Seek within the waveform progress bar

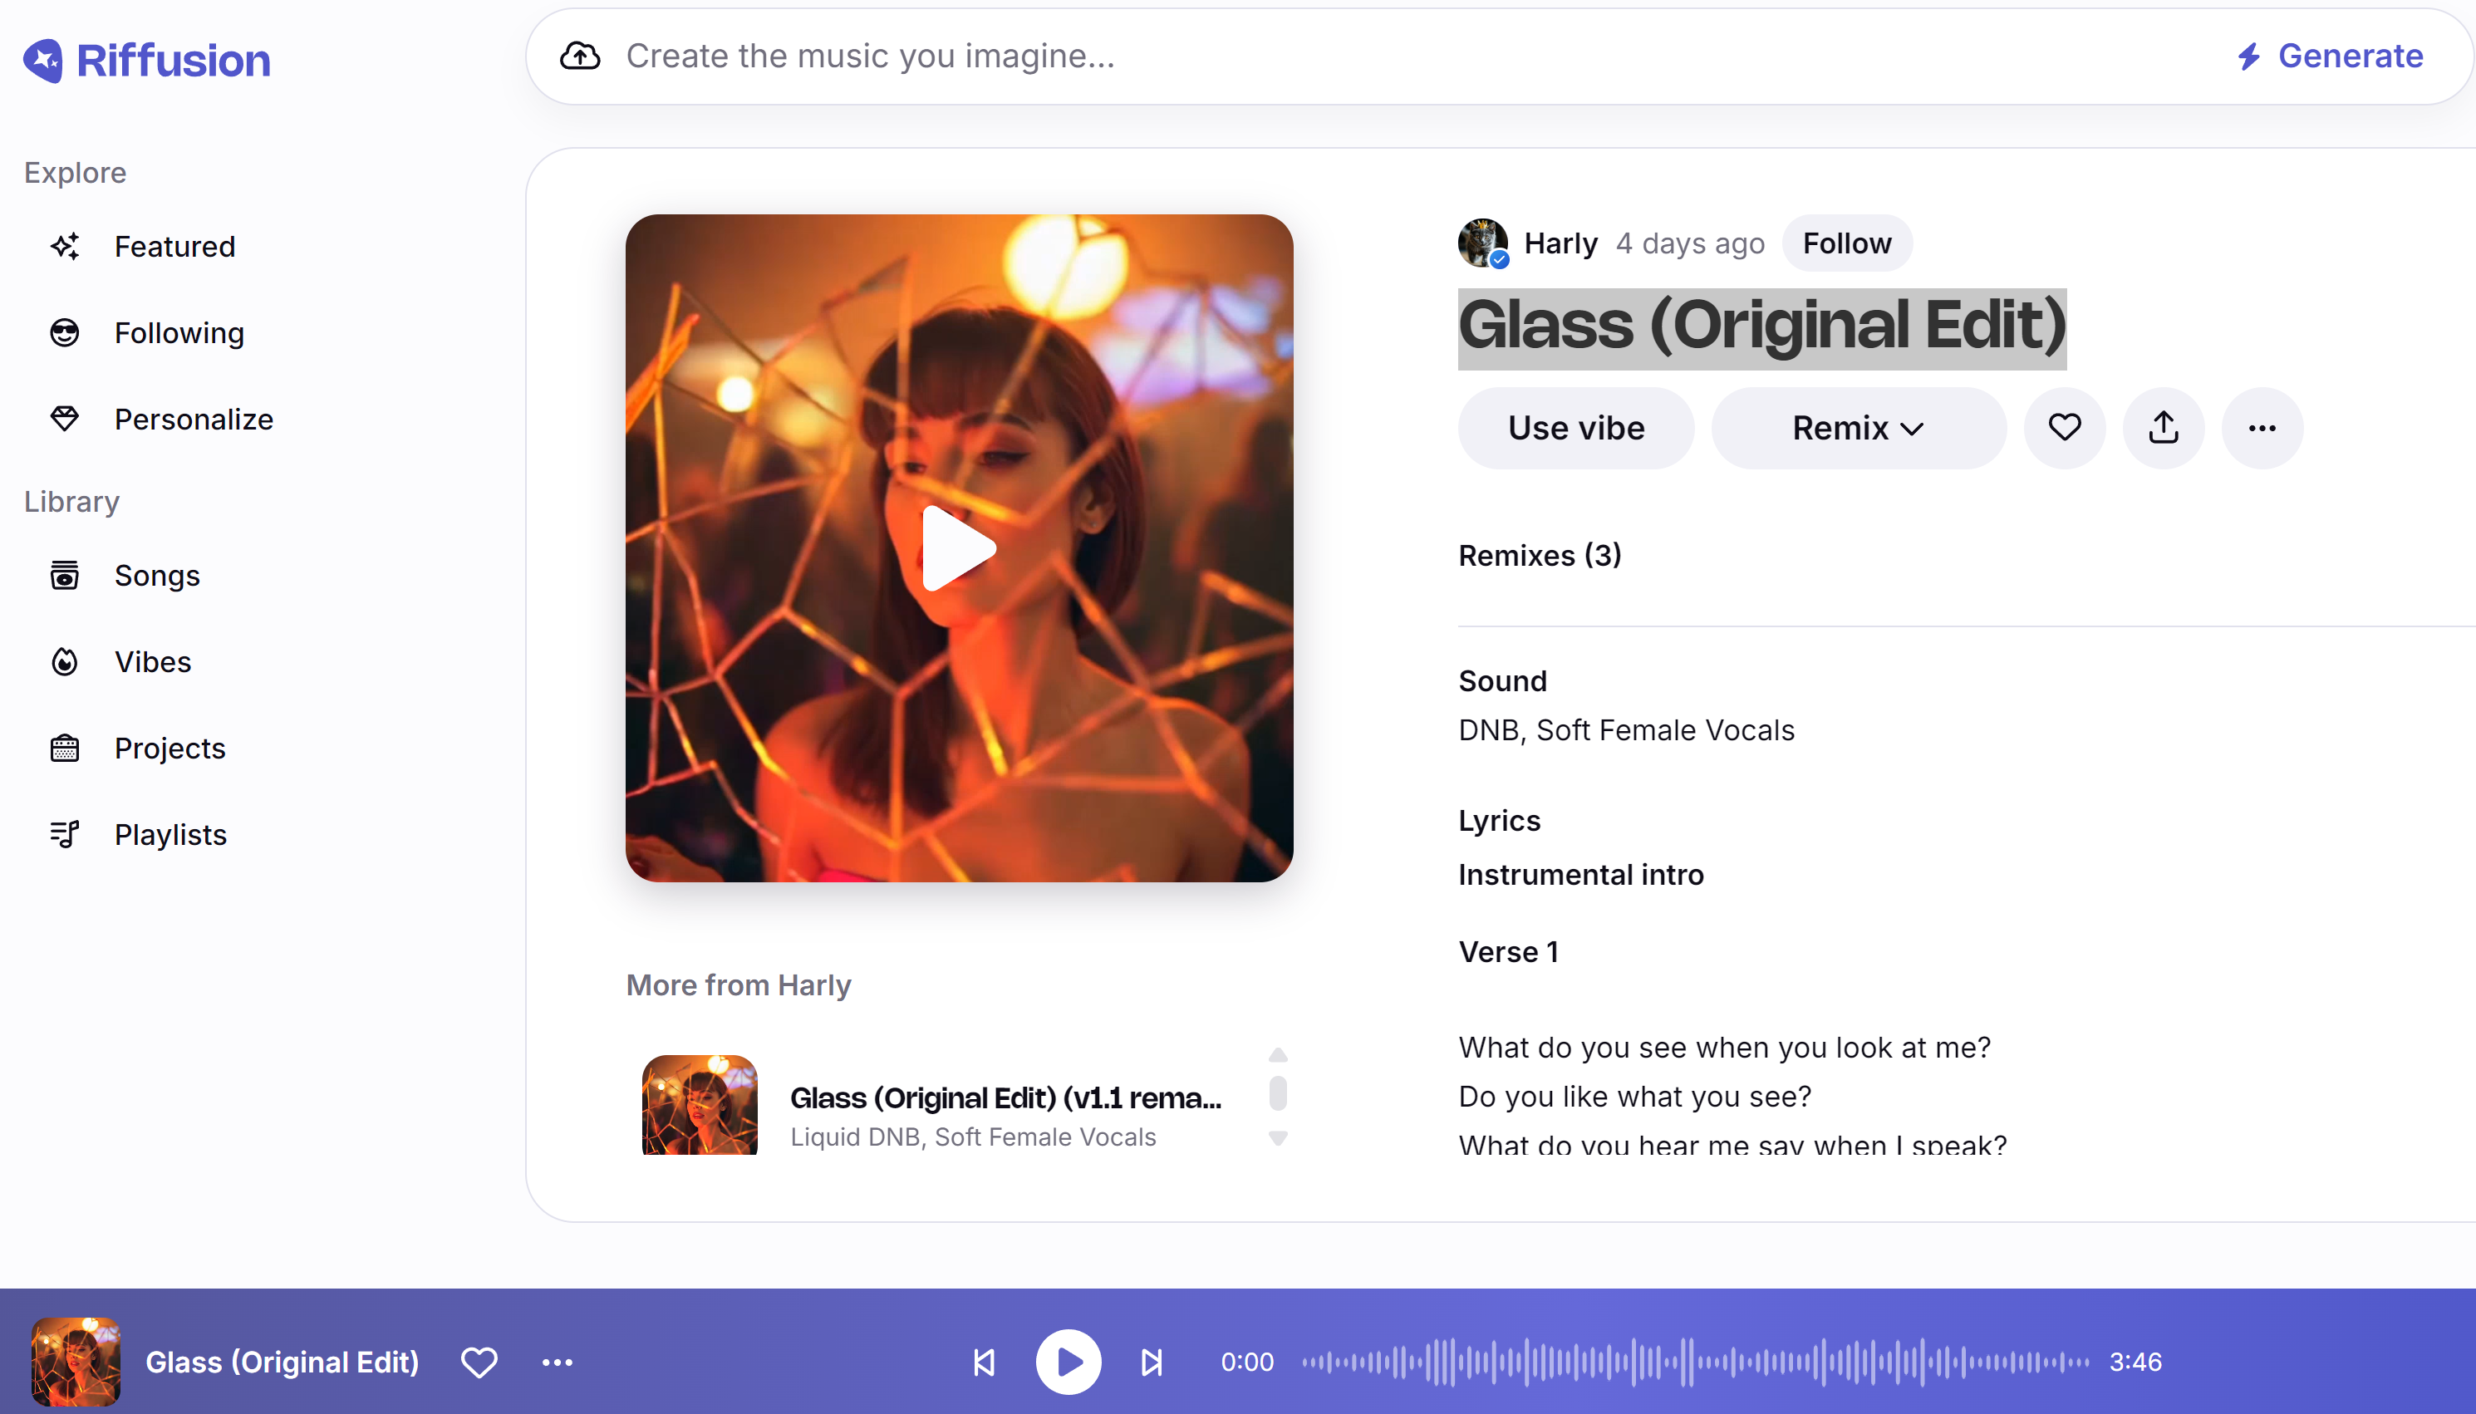pos(1695,1362)
